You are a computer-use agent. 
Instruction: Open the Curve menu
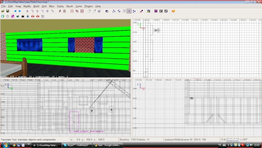[x=79, y=6]
